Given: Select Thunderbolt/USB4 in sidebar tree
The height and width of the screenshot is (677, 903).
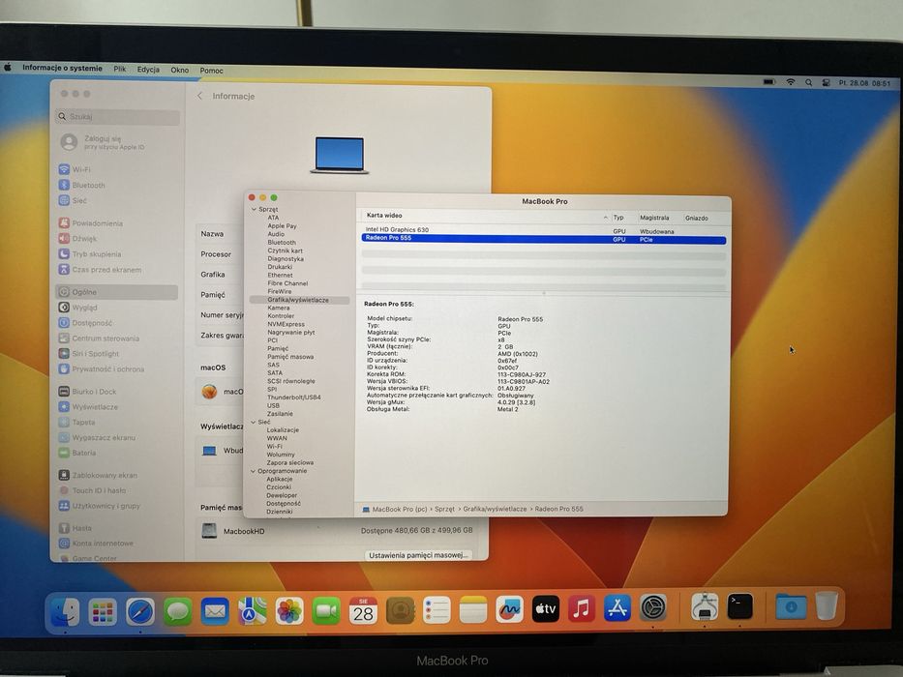Looking at the screenshot, I should pyautogui.click(x=293, y=397).
